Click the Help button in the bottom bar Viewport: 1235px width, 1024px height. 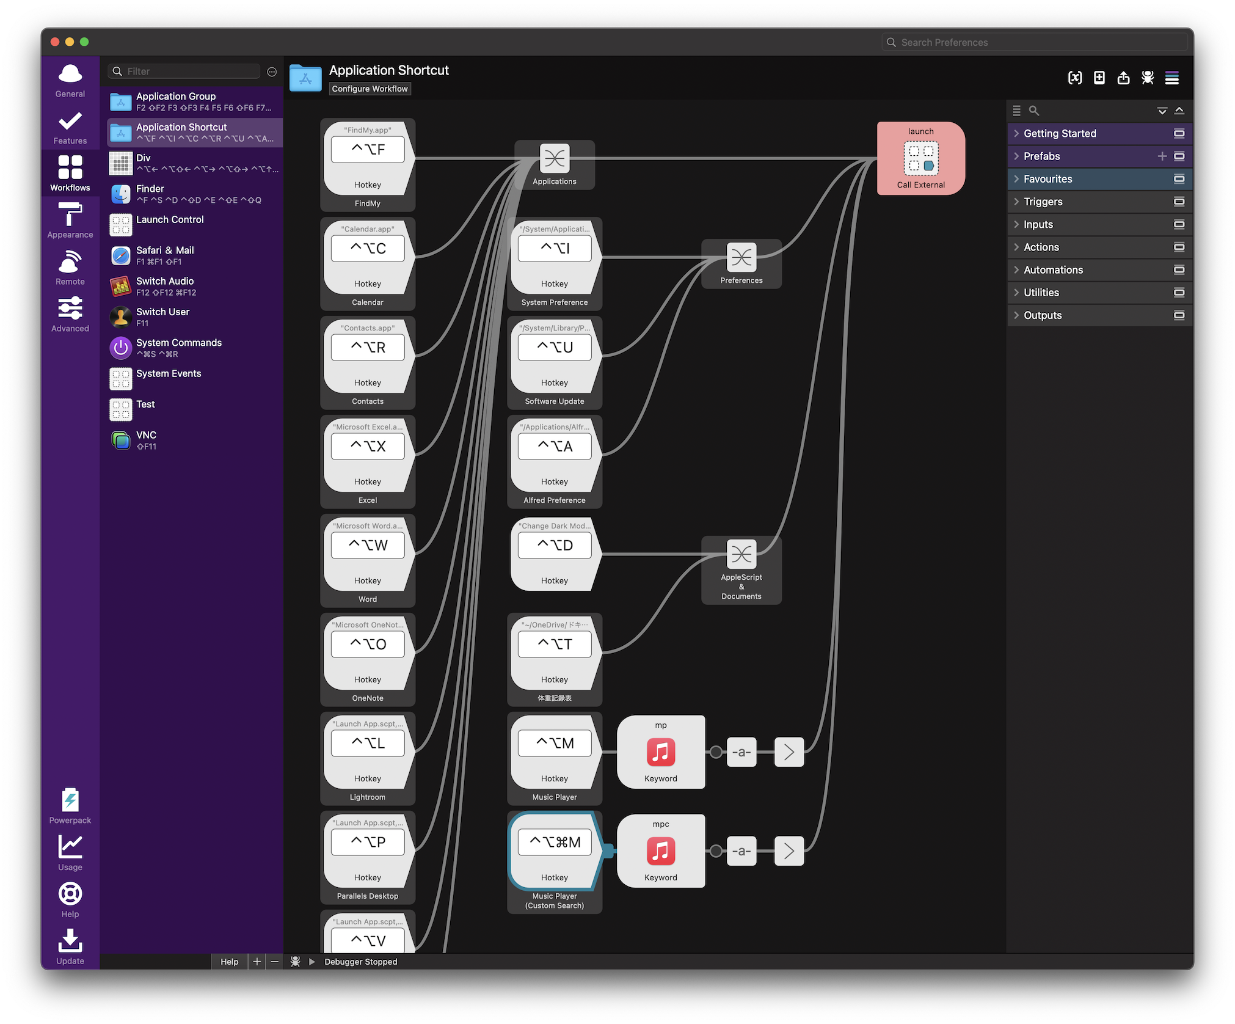tap(229, 962)
